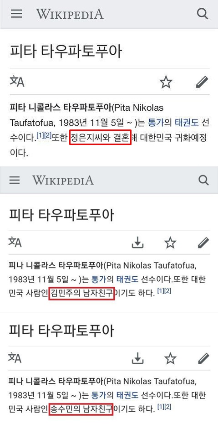Star the middle article to watchlist
Screen dimensions: 218x429
click(x=171, y=243)
